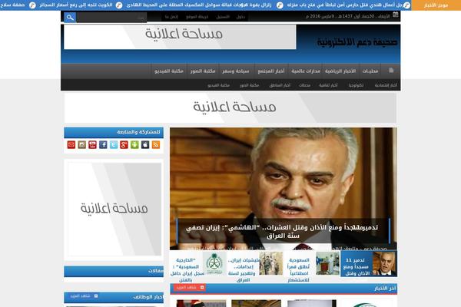Open the Instagram social icon

pos(82,145)
